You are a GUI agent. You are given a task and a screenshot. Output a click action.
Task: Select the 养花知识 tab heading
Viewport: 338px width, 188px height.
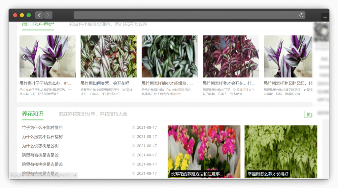point(33,114)
